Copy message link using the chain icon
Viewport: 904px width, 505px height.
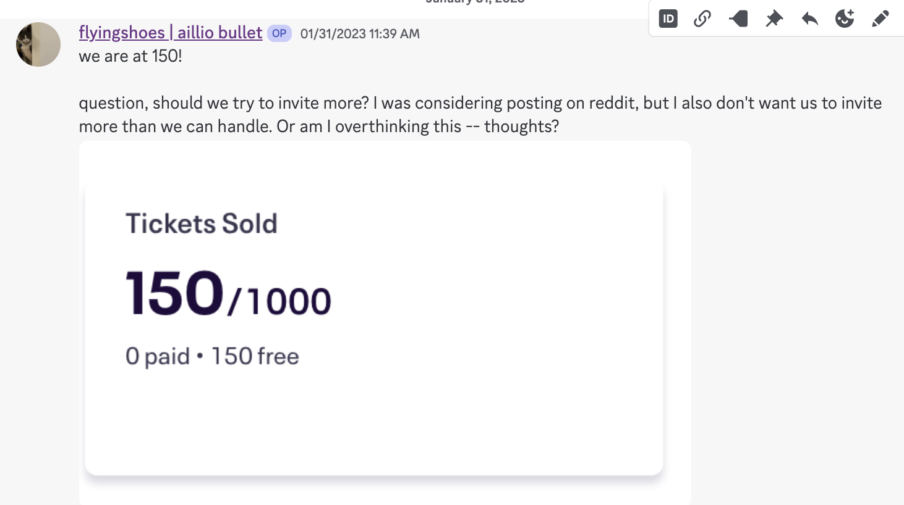click(x=702, y=19)
